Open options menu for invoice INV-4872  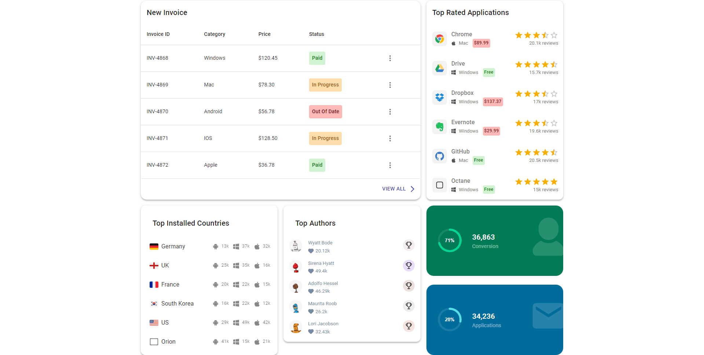(390, 165)
